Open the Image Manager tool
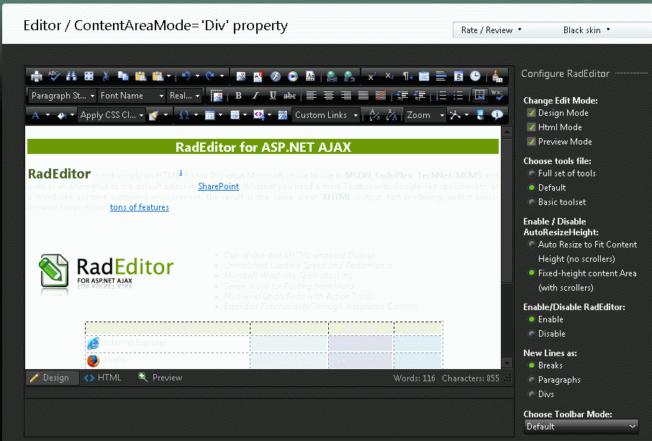 [241, 76]
